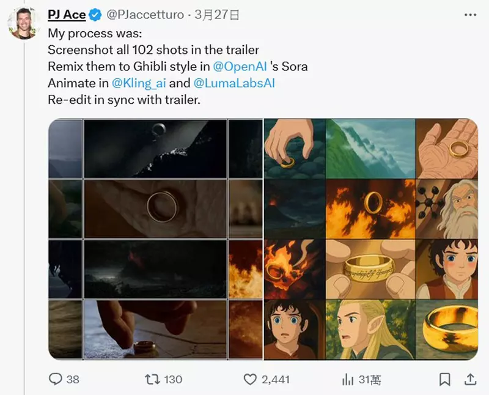
Task: Click the 2,441 likes count
Action: point(275,379)
